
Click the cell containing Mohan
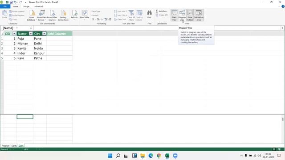(x=25, y=44)
